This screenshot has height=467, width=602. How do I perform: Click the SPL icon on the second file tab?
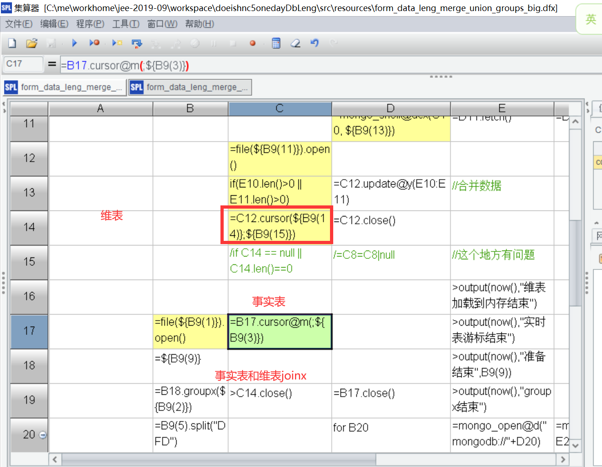(x=137, y=87)
